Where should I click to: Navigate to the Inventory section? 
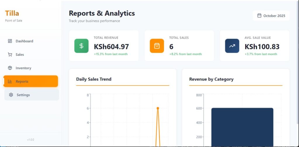click(23, 68)
